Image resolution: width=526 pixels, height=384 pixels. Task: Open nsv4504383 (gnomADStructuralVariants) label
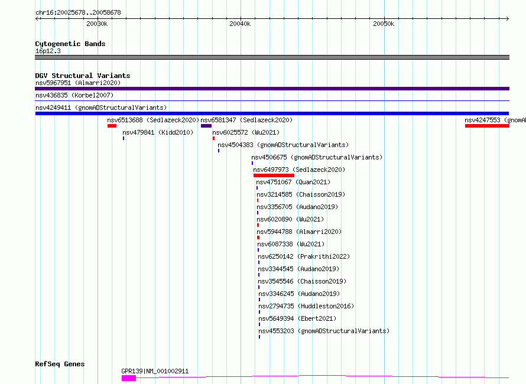click(283, 145)
